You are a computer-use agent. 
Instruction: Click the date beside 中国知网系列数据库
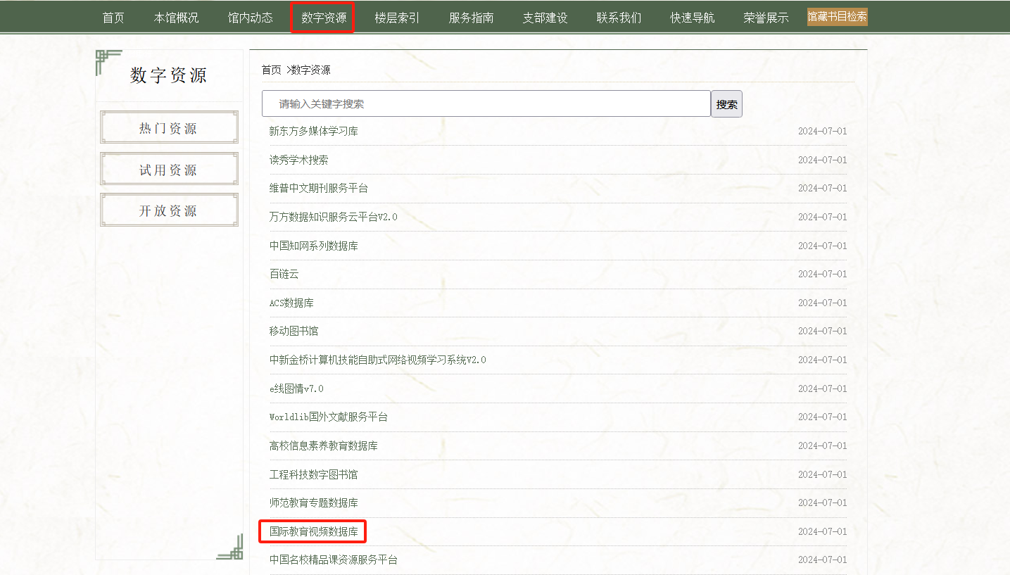[822, 246]
